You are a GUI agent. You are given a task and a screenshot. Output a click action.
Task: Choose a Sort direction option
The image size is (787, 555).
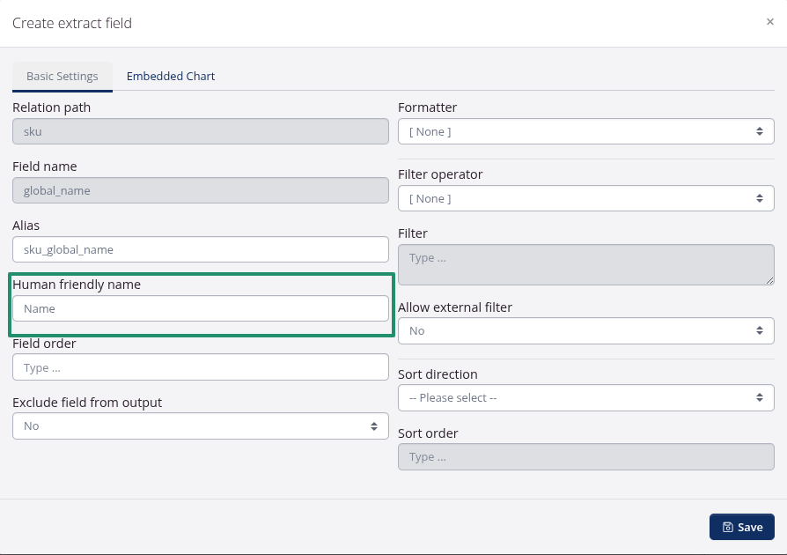coord(585,397)
